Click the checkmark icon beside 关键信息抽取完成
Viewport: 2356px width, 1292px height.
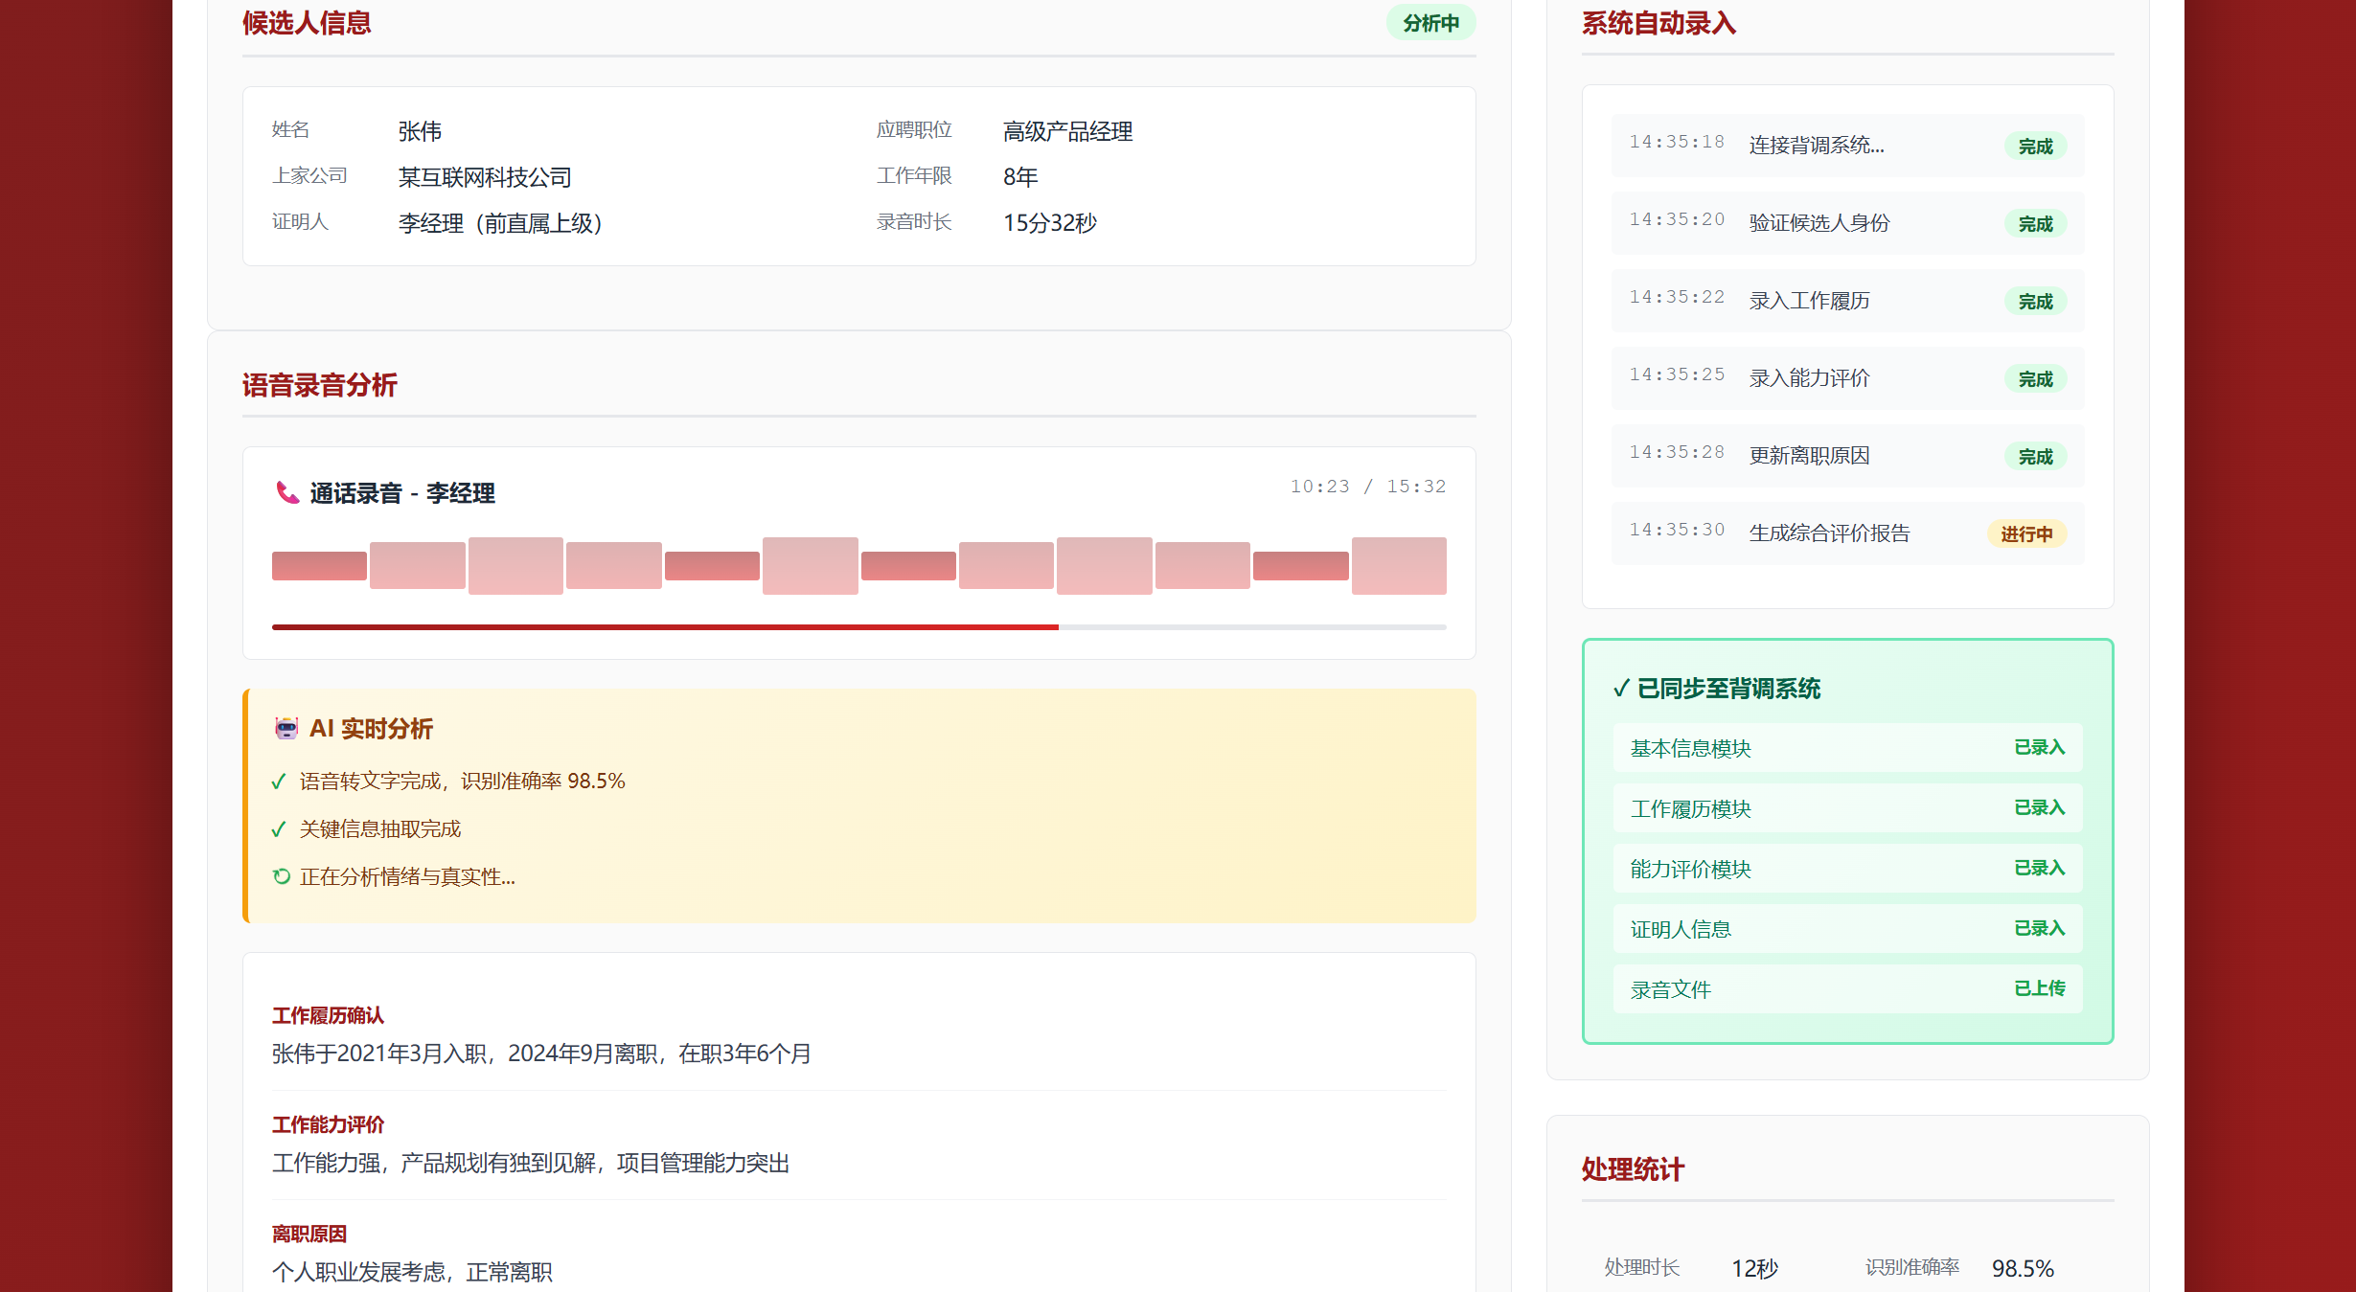[x=279, y=828]
